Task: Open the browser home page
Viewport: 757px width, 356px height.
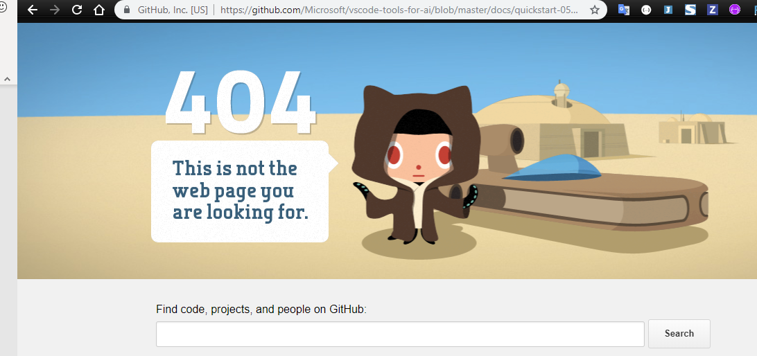Action: (x=99, y=10)
